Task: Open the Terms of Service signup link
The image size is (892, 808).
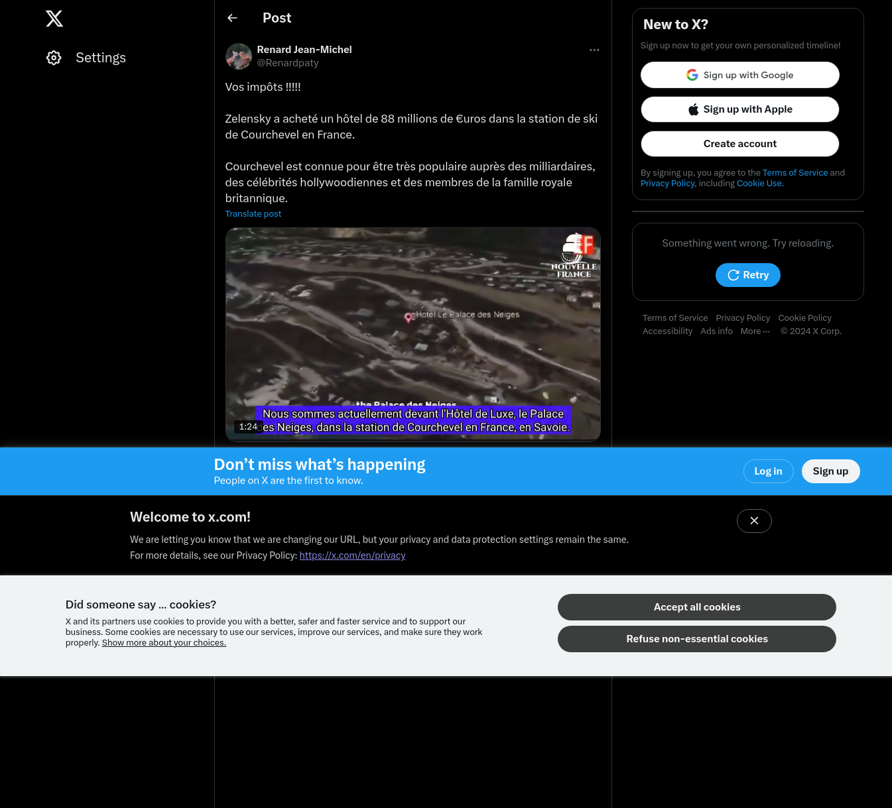Action: coord(795,173)
